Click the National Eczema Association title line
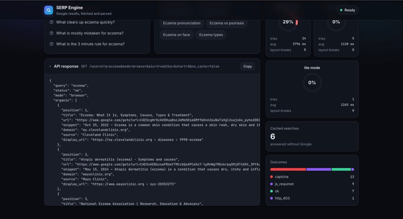This screenshot has width=403, height=219. (x=132, y=204)
